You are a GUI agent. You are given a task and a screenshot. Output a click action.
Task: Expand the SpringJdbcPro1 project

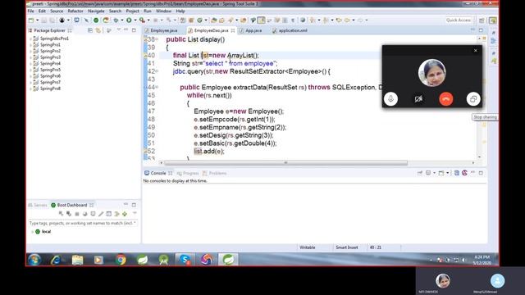(x=31, y=39)
